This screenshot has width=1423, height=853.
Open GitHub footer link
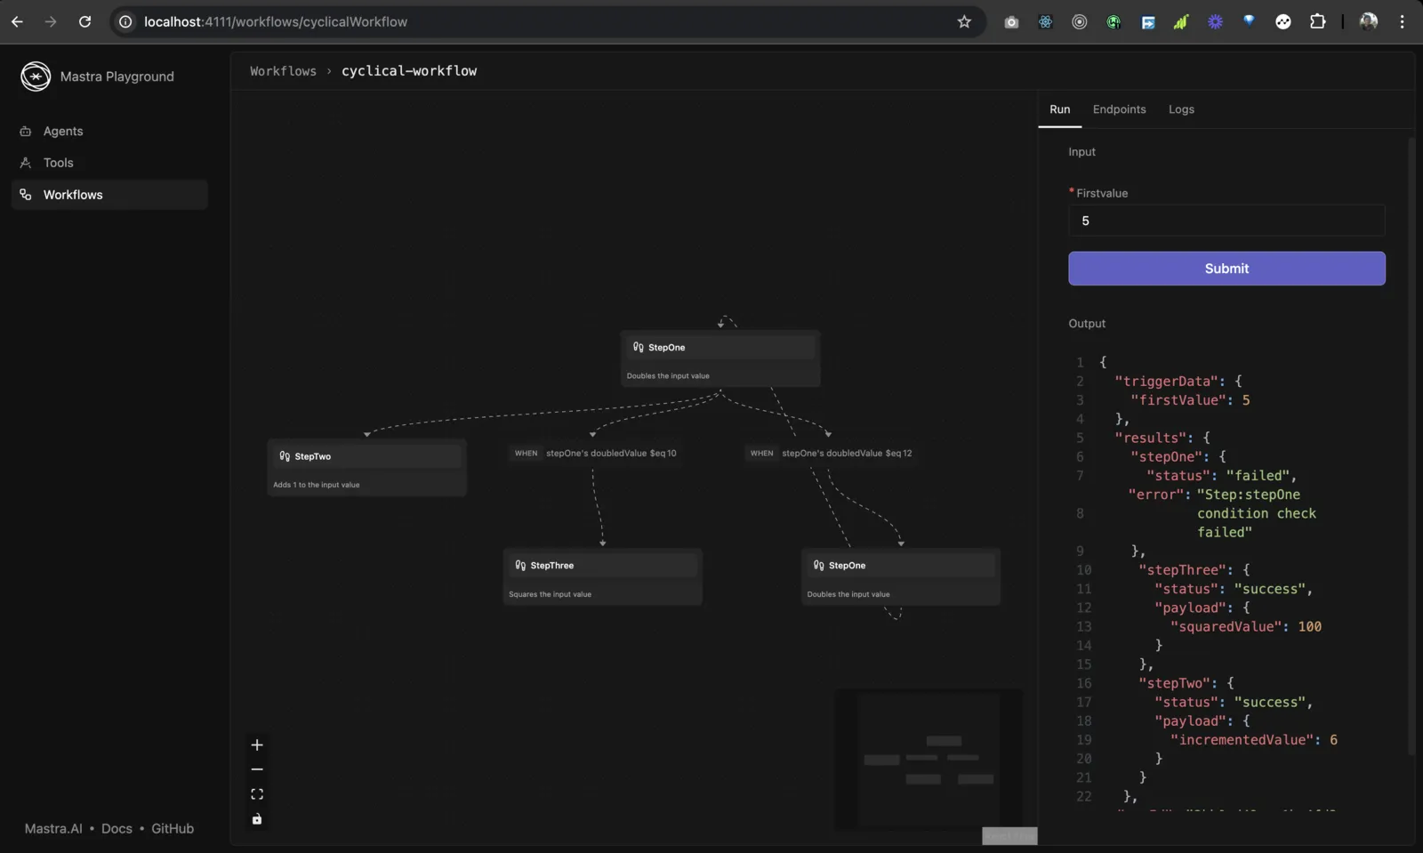[x=173, y=829]
